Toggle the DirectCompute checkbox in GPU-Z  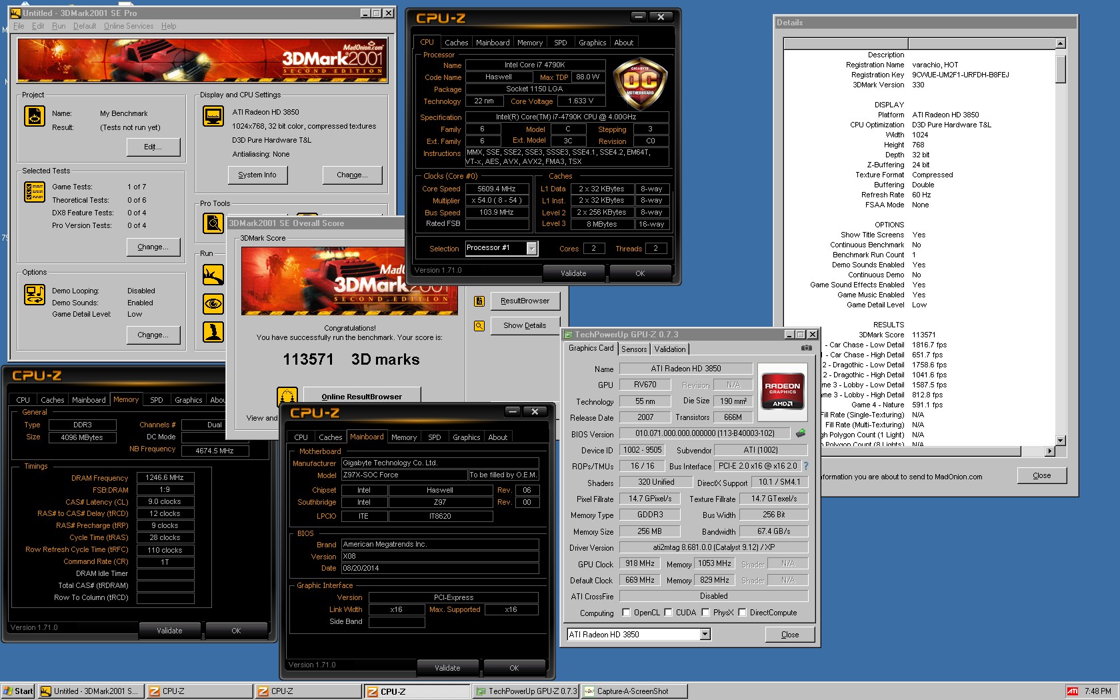tap(742, 613)
